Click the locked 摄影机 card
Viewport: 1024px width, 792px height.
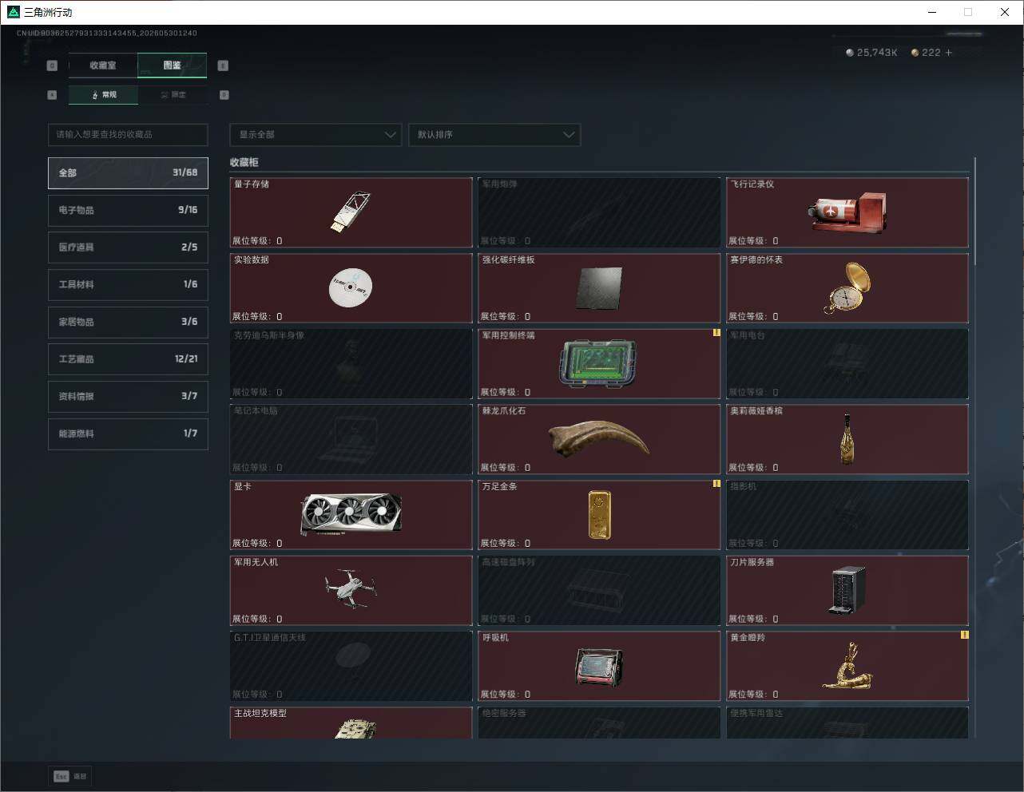(x=847, y=515)
